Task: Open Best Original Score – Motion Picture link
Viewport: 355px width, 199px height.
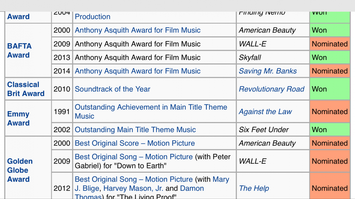Action: (135, 143)
